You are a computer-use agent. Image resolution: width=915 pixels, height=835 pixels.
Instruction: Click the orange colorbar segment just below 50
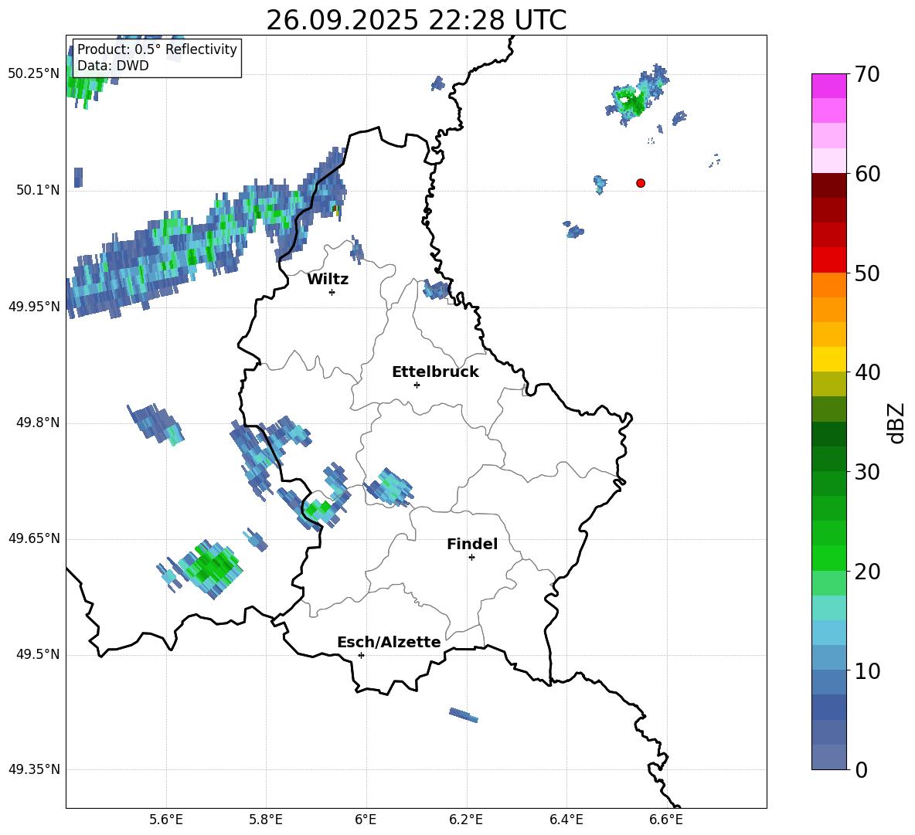[x=829, y=285]
